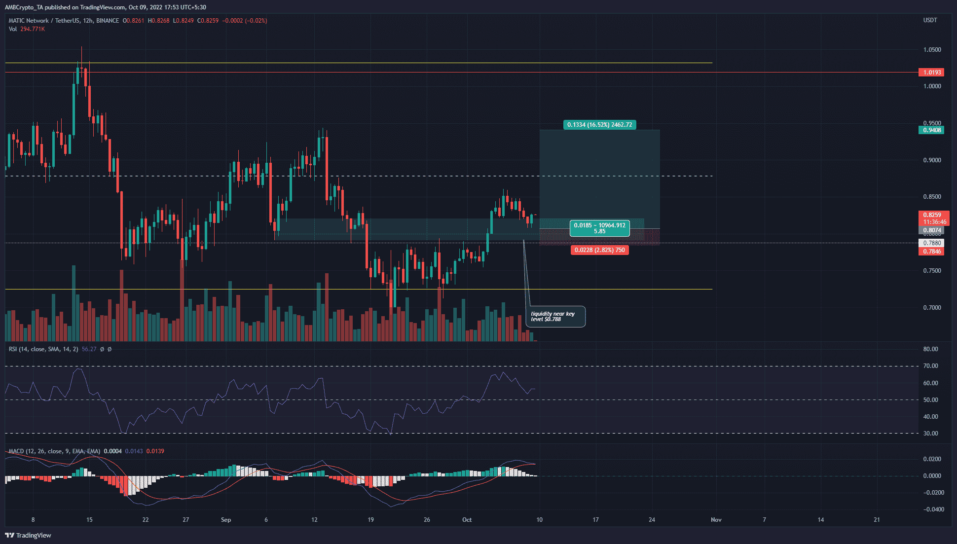Click the AMBCrypto_TA published header text
The width and height of the screenshot is (957, 544).
click(x=106, y=7)
